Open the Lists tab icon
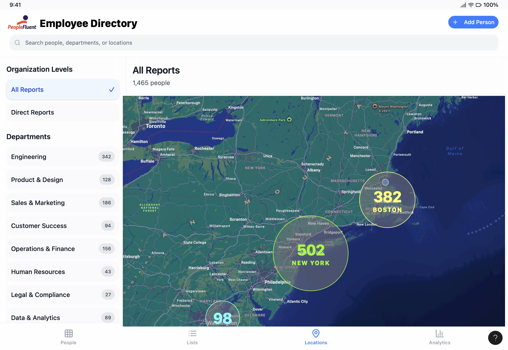The width and height of the screenshot is (508, 350). tap(192, 334)
